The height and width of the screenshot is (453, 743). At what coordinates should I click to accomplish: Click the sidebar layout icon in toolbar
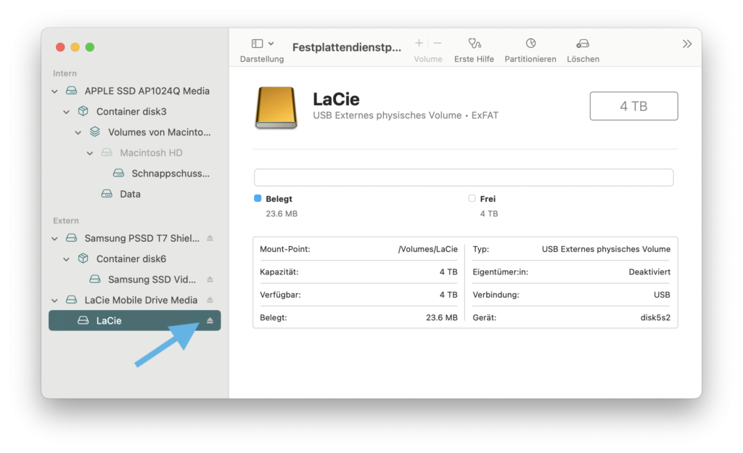[x=258, y=44]
